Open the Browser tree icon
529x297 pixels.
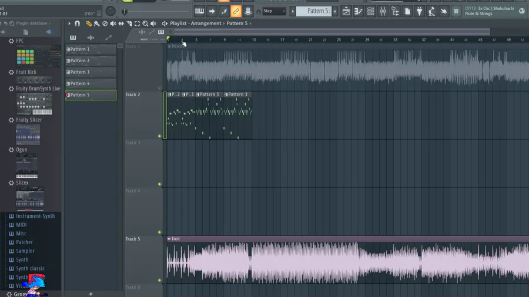coord(395,11)
